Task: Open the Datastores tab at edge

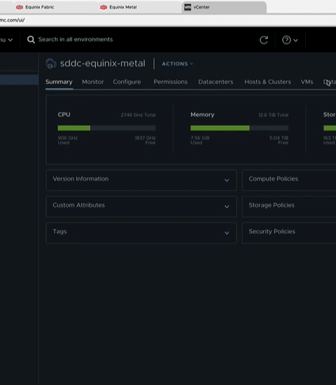Action: click(330, 82)
